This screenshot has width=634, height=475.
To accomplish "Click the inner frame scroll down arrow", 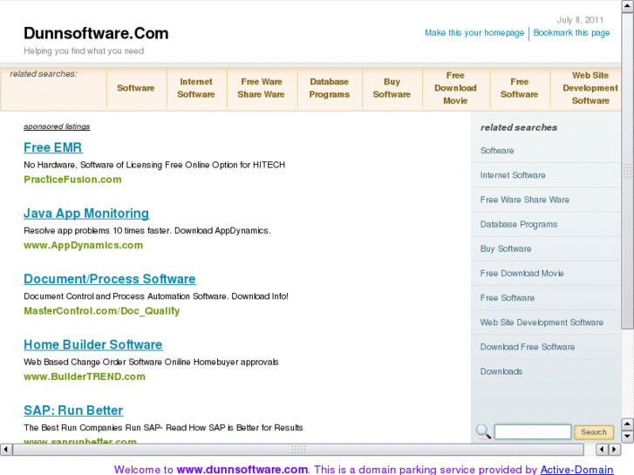I will coord(627,437).
